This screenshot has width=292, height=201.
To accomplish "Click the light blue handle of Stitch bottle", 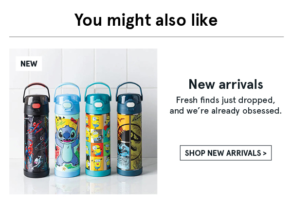I will pyautogui.click(x=68, y=88).
